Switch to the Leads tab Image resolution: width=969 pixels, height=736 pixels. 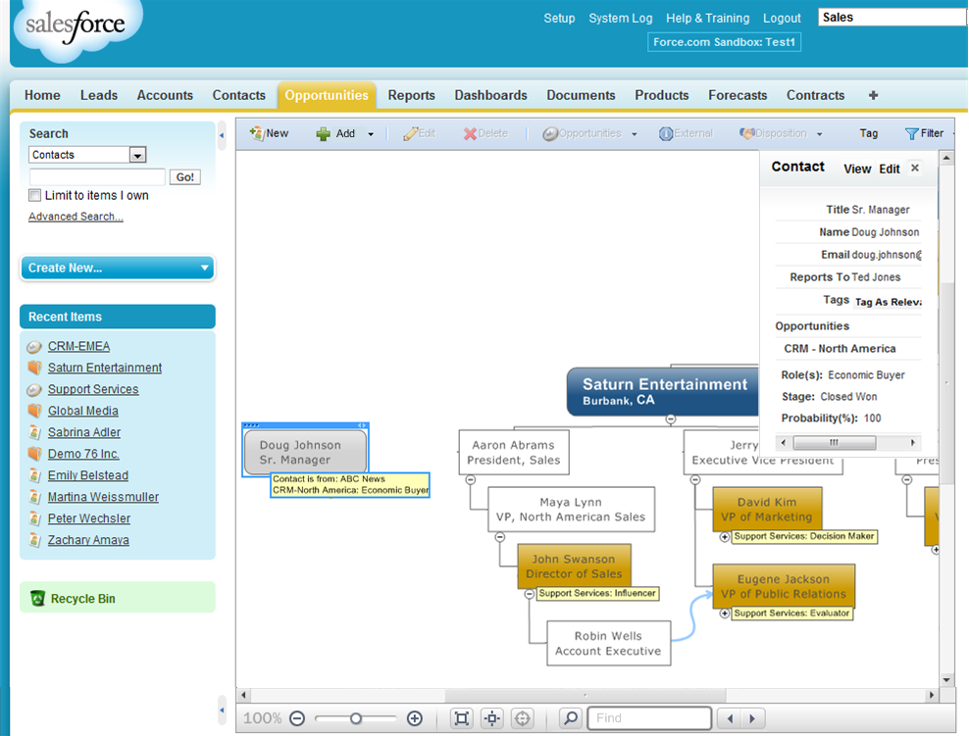[x=99, y=95]
